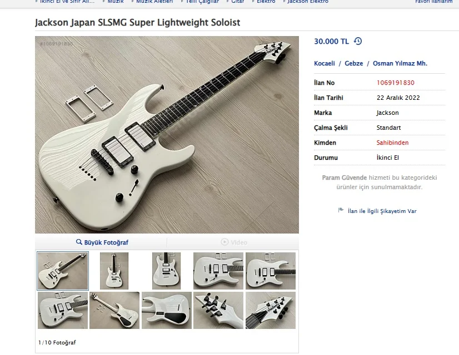Select the last headstock front thumbnail
This screenshot has width=459, height=355.
(x=271, y=311)
